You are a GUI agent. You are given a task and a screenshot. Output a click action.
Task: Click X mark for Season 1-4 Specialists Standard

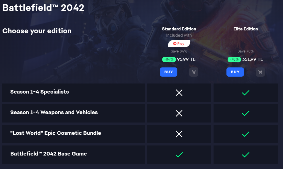point(179,93)
